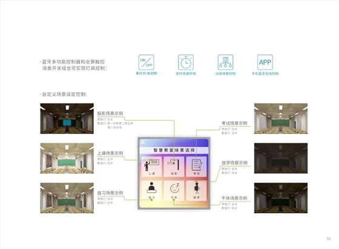Click the 智慧教室场景选择 panel title
Image resolution: width=339 pixels, height=249 pixels.
coord(174,150)
